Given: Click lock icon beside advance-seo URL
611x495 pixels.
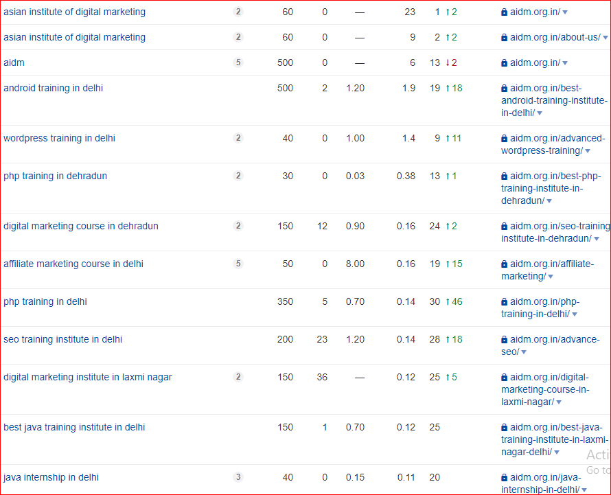Looking at the screenshot, I should point(504,340).
